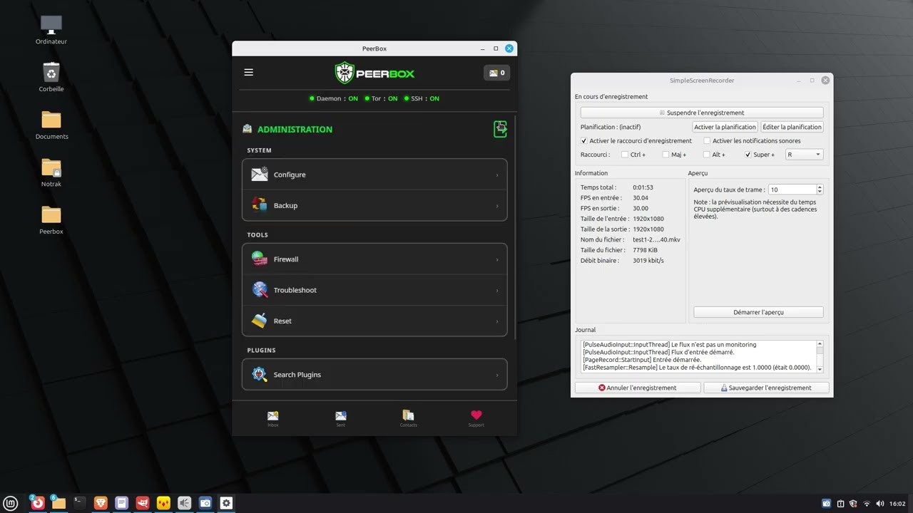The height and width of the screenshot is (513, 913).
Task: Go to Inbox in bottom navigation
Action: pos(272,418)
